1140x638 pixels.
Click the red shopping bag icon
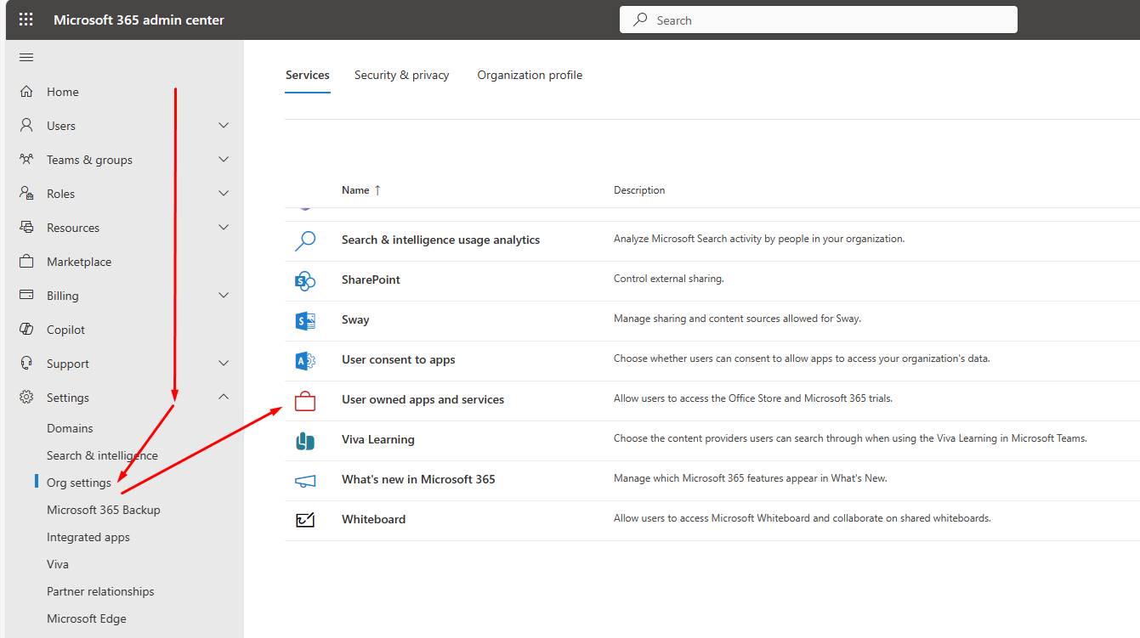click(305, 400)
